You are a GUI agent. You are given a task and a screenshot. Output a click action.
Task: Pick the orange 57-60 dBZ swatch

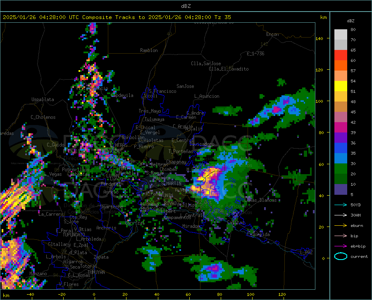pos(341,66)
